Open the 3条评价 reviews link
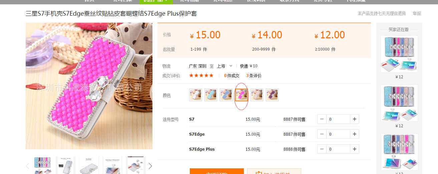 (254, 76)
